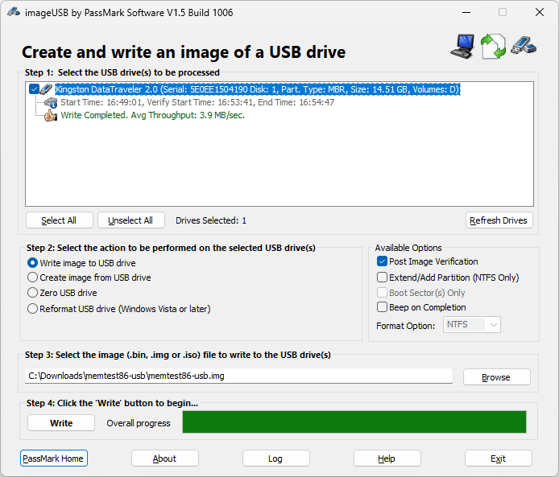
Task: Click the green Overall progress bar
Action: [x=354, y=422]
